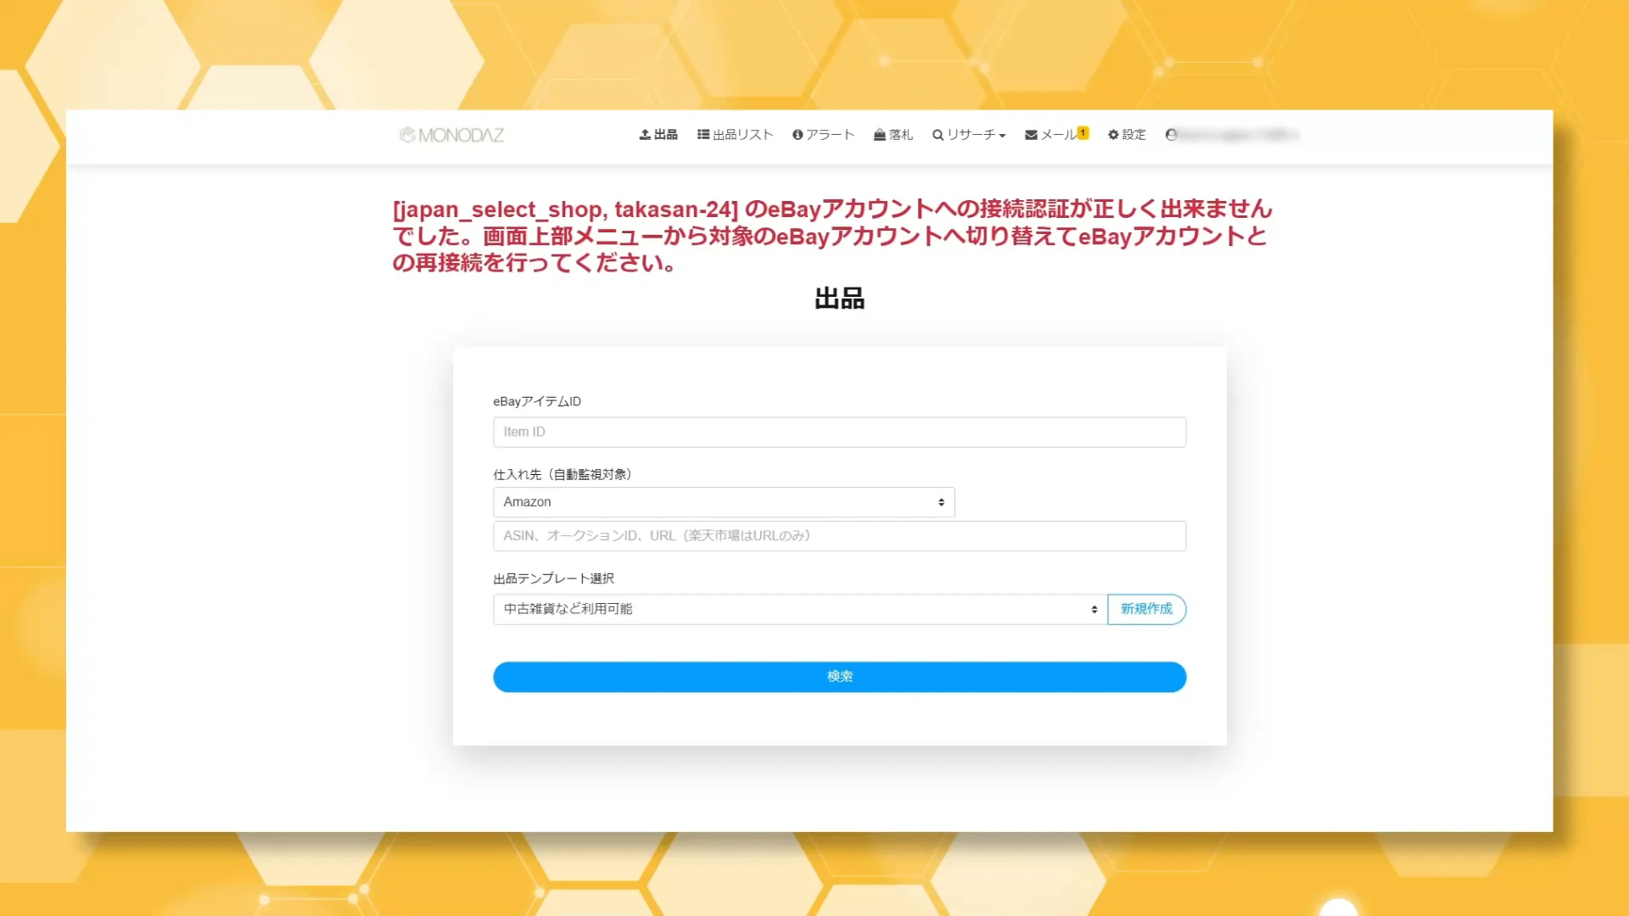
Task: Click the blue 検索 search button
Action: coord(839,677)
